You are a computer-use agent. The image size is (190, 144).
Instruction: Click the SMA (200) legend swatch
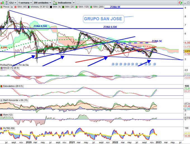[91, 7]
